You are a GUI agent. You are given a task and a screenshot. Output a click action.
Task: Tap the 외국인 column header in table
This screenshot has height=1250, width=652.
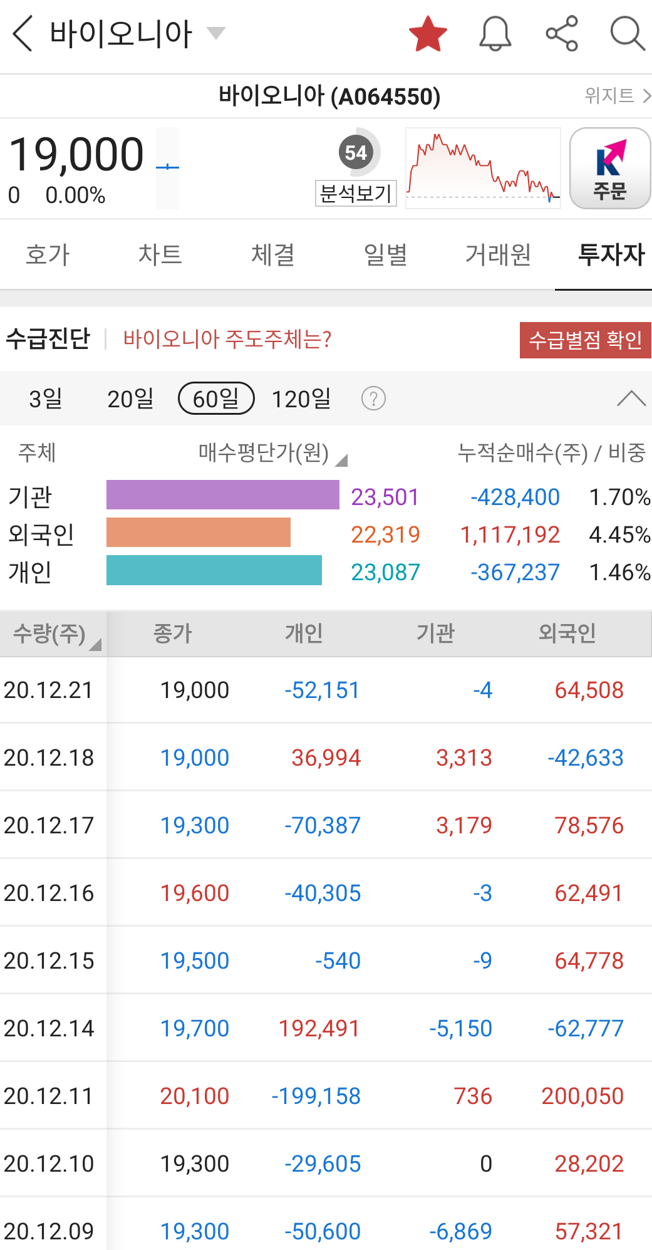[567, 633]
